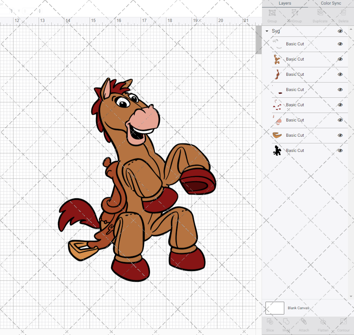Click Basic Cut text beside pink muzzle thumbnail

coord(295,120)
